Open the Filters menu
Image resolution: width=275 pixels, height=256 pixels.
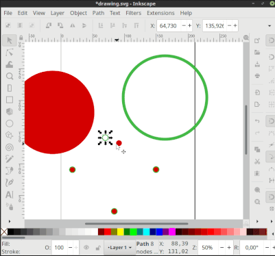[x=133, y=13]
